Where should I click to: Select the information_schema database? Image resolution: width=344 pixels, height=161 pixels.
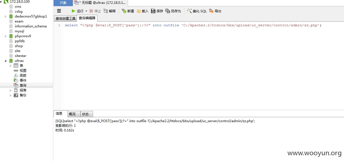pyautogui.click(x=31, y=26)
